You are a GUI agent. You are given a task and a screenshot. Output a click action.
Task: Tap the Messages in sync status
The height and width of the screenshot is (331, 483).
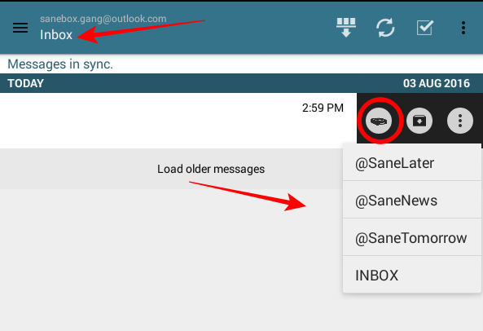[60, 64]
